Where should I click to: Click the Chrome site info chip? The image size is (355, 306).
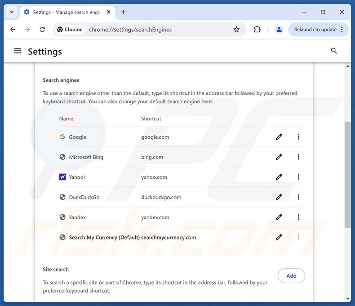click(70, 30)
